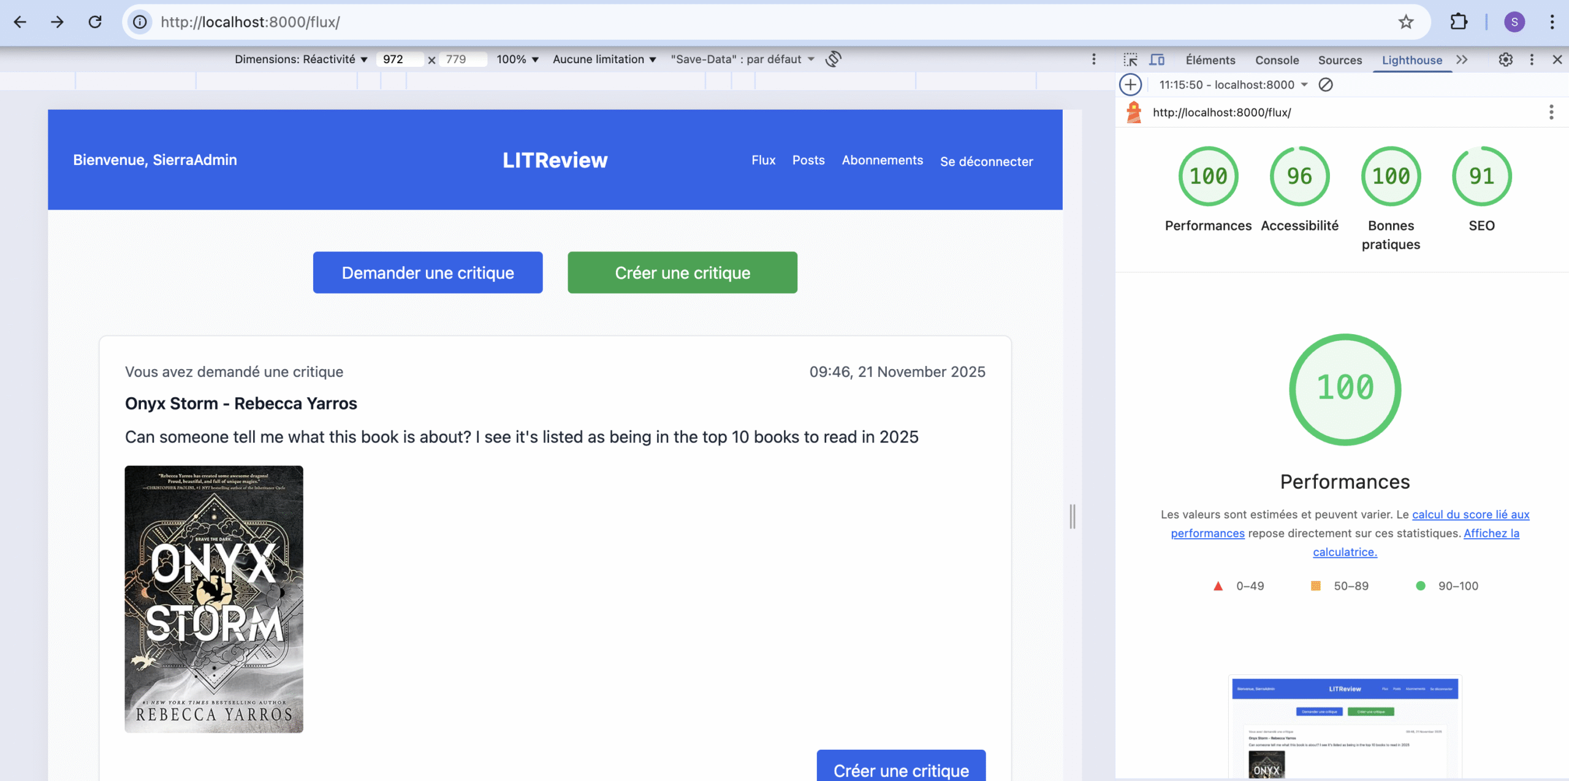Click the new Lighthouse report plus icon
The height and width of the screenshot is (781, 1569).
pyautogui.click(x=1131, y=85)
